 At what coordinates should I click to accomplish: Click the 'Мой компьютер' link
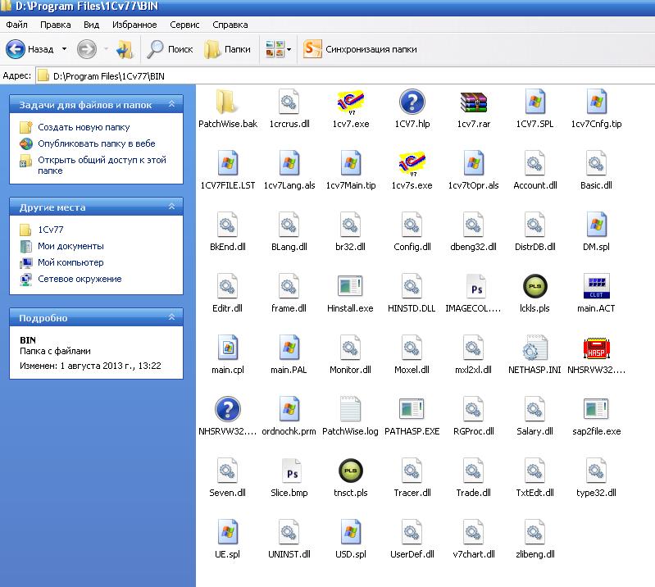pos(71,262)
